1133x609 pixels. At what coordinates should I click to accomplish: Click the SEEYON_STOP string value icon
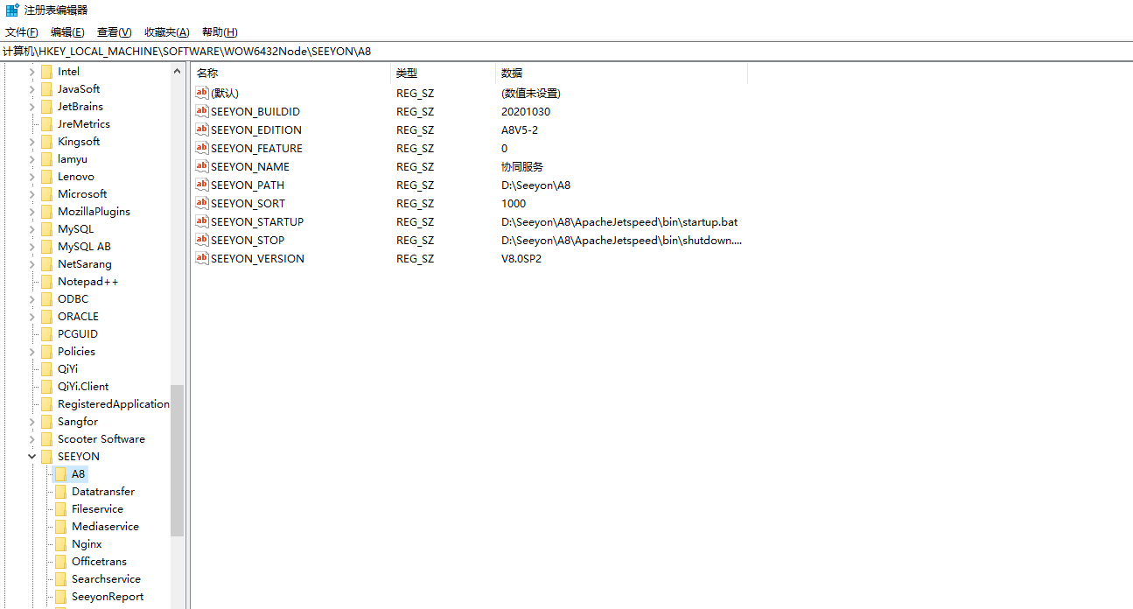click(202, 240)
